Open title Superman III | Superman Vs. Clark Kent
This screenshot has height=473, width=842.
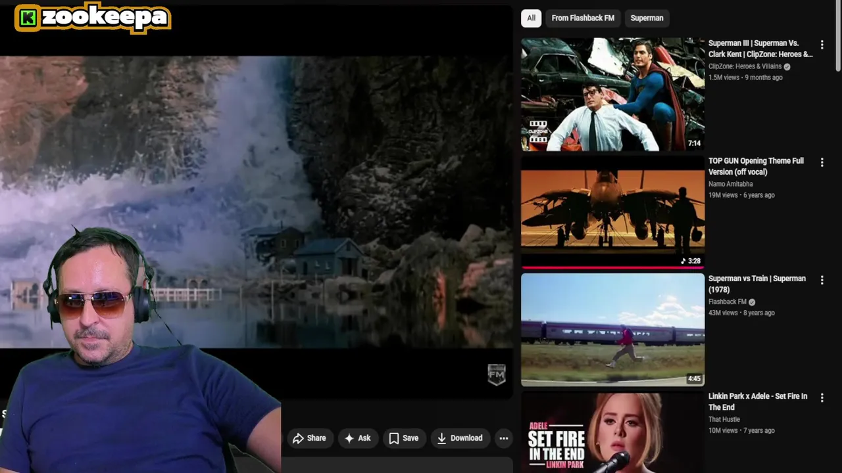tap(760, 49)
